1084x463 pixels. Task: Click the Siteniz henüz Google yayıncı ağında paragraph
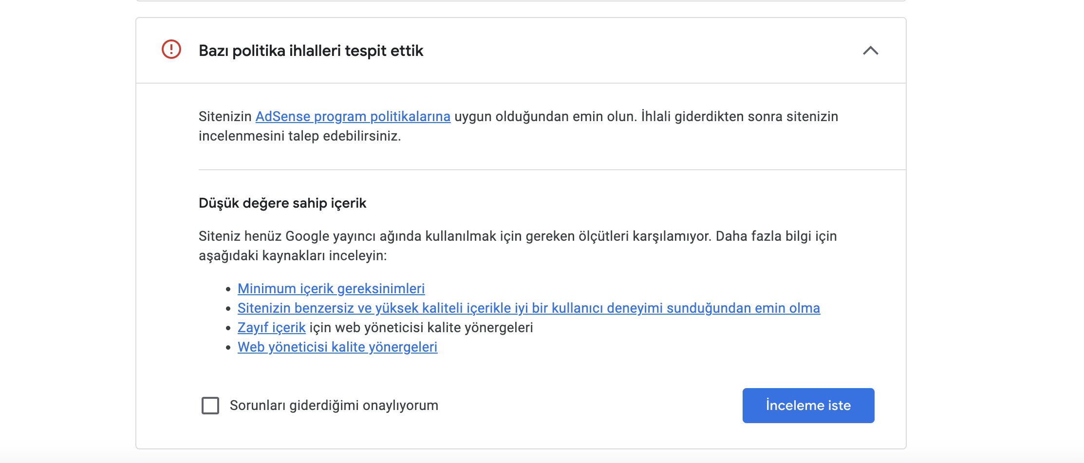[x=518, y=246]
